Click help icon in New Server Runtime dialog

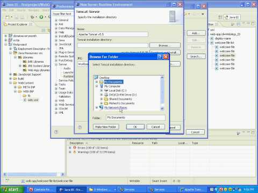coord(80,127)
